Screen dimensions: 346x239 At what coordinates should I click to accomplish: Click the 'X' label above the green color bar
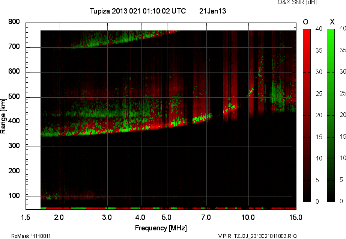coord(332,22)
